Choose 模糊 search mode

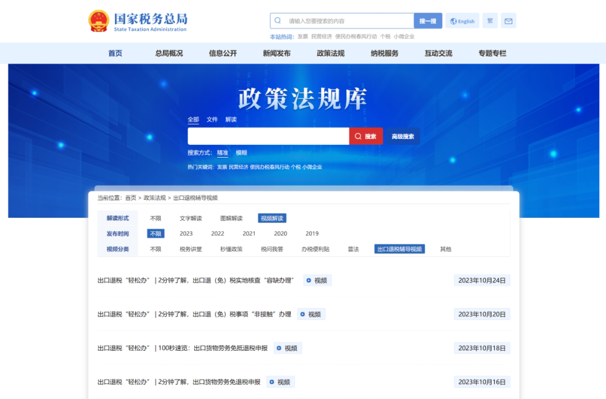pyautogui.click(x=241, y=153)
